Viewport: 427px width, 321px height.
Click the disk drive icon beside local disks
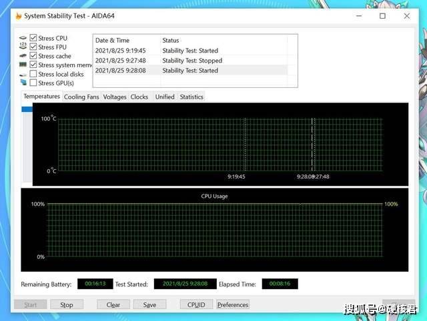coord(23,74)
